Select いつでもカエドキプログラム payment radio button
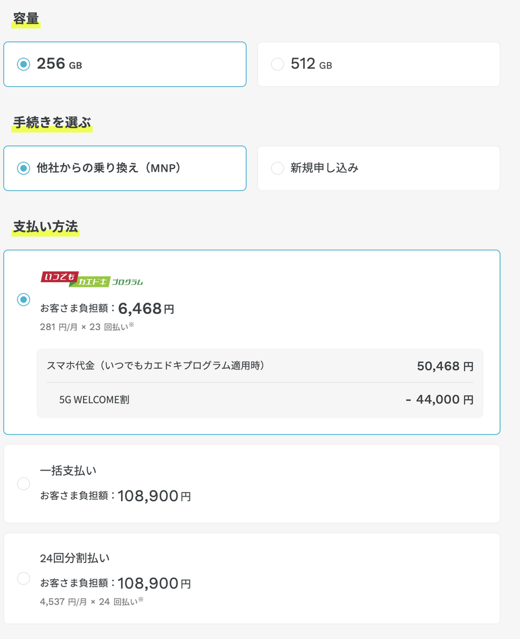520x639 pixels. coord(24,300)
